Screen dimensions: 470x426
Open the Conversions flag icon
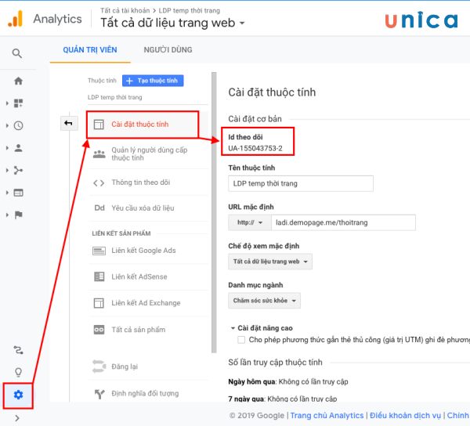click(18, 215)
